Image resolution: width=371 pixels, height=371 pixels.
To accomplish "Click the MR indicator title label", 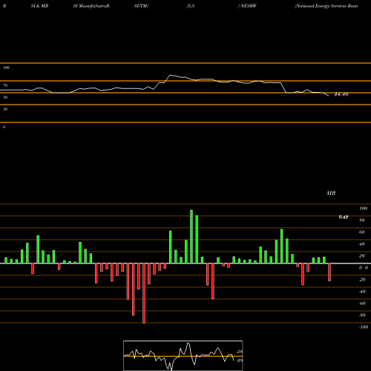I will [x=331, y=193].
